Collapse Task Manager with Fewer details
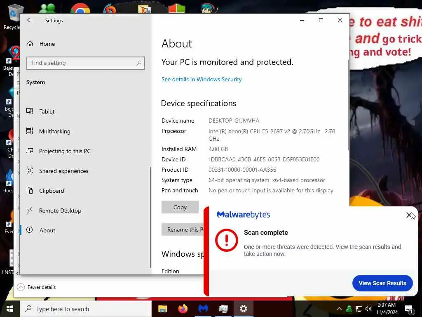 tap(36, 287)
